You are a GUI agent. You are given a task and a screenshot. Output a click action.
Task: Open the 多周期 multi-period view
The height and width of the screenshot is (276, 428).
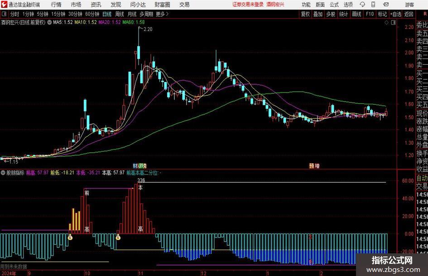tap(146, 14)
